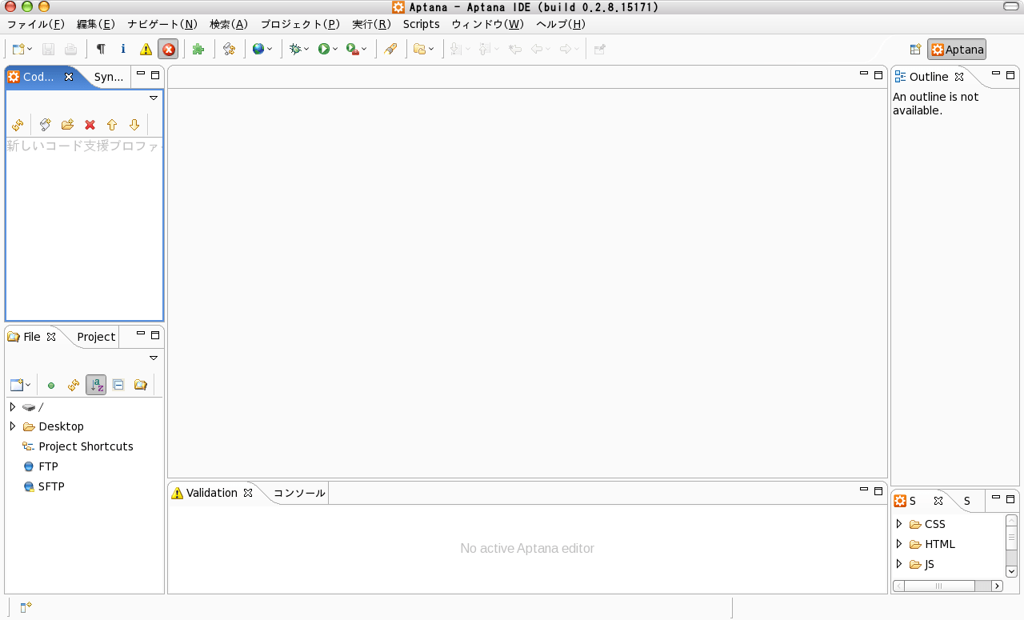Open dropdown arrow beside toolbar folder icon

(x=431, y=49)
